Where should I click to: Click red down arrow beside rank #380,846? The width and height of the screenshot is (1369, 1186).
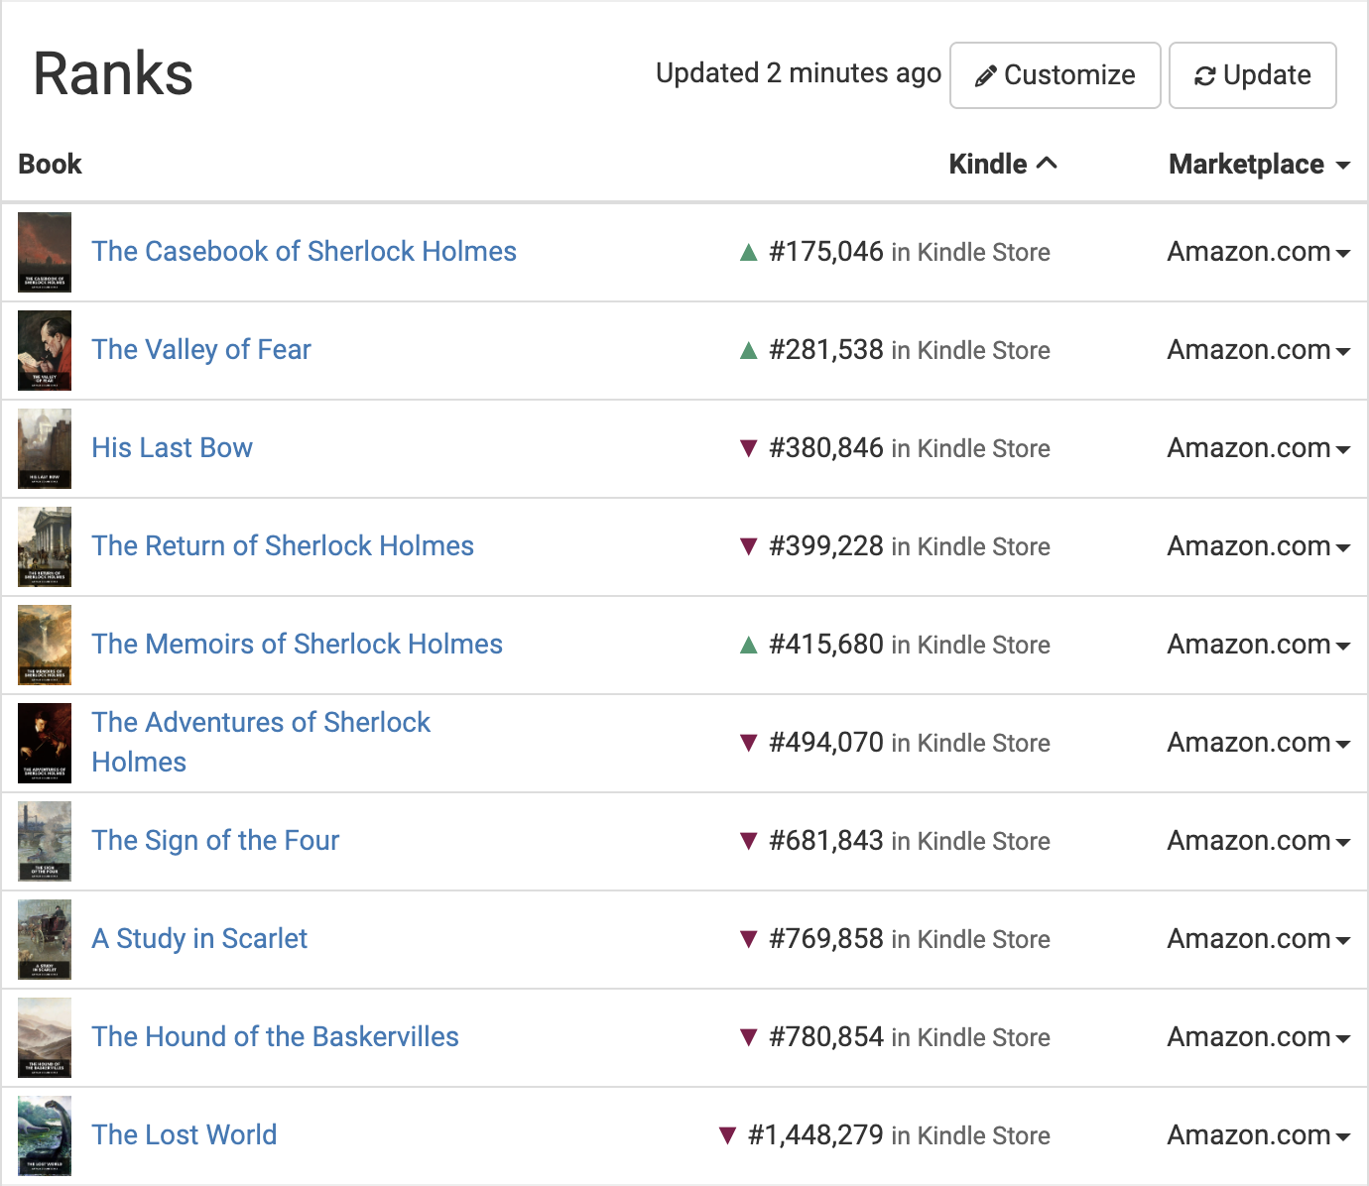click(749, 449)
